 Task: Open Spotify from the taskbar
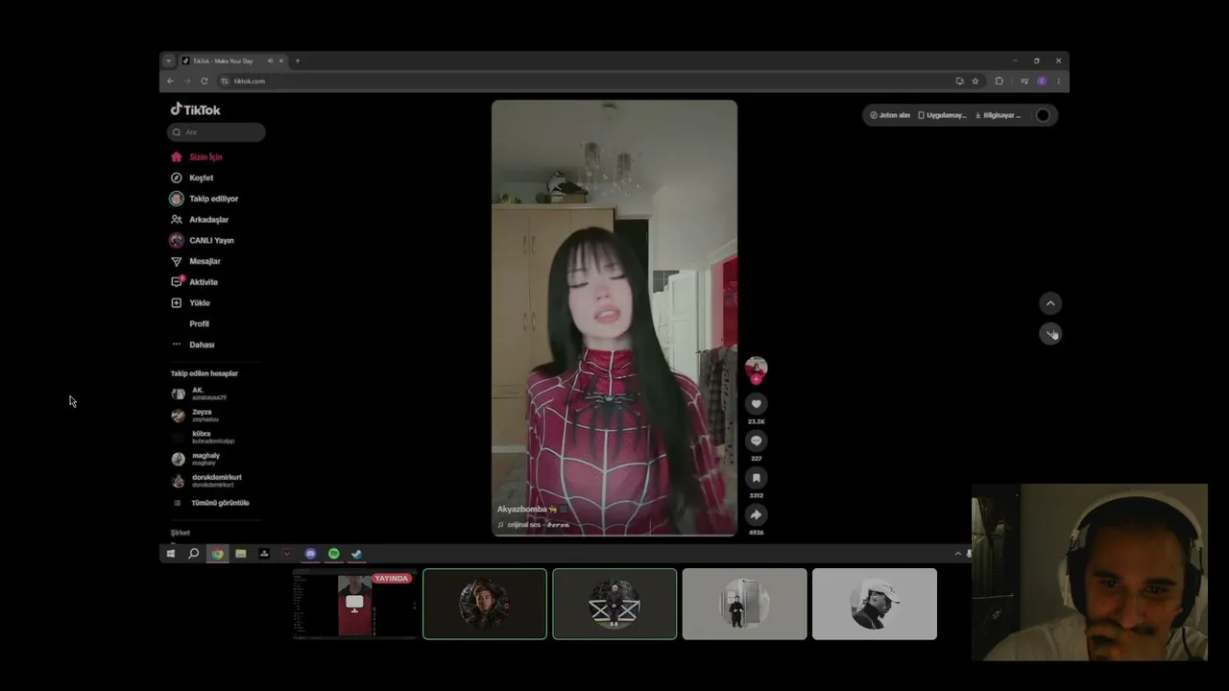(x=333, y=554)
